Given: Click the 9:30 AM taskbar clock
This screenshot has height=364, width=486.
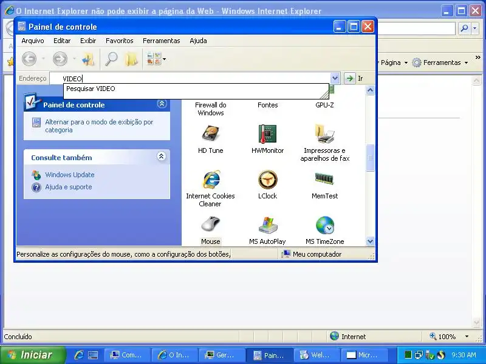Looking at the screenshot, I should (464, 355).
